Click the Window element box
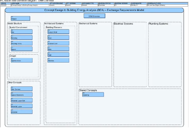The width and height of the screenshot is (189, 128). 58,60
